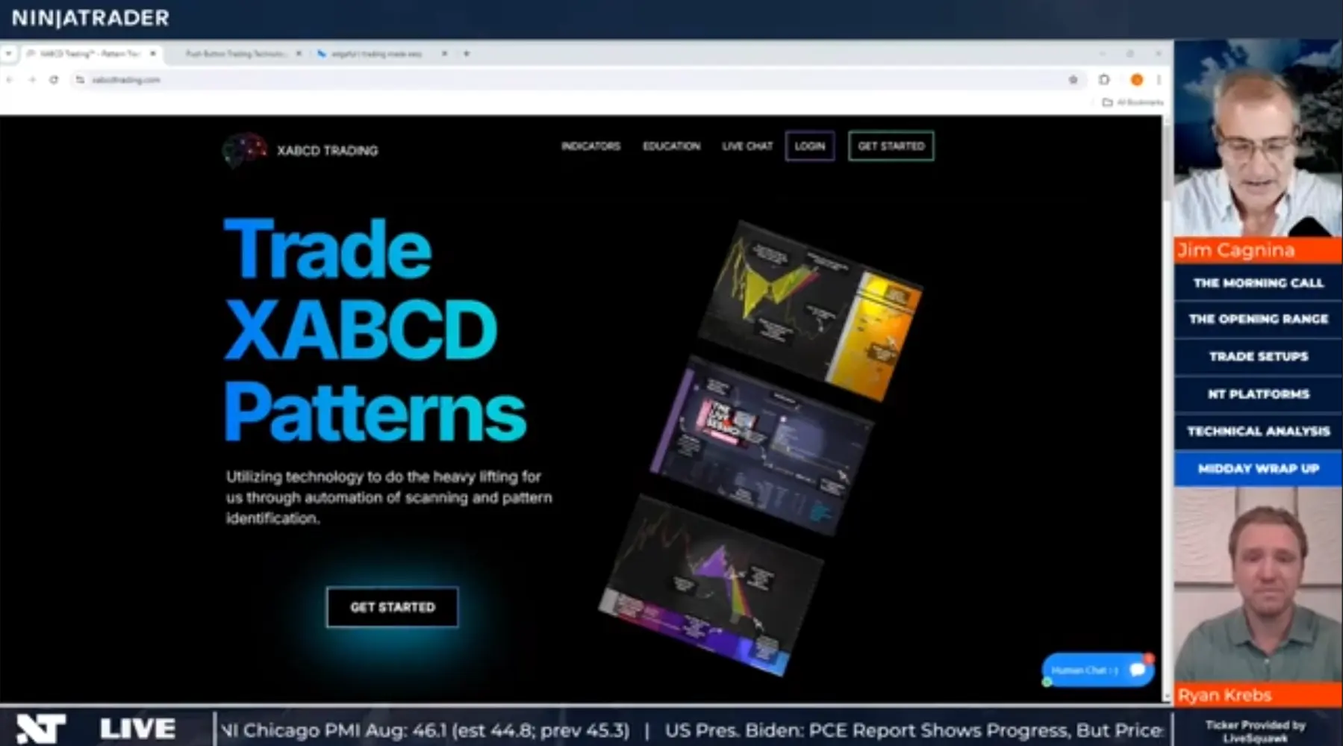Open the yellow XABCD pattern chart thumbnail

pyautogui.click(x=810, y=310)
